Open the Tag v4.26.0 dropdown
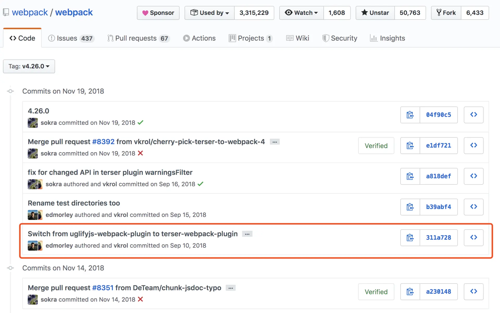 (29, 66)
